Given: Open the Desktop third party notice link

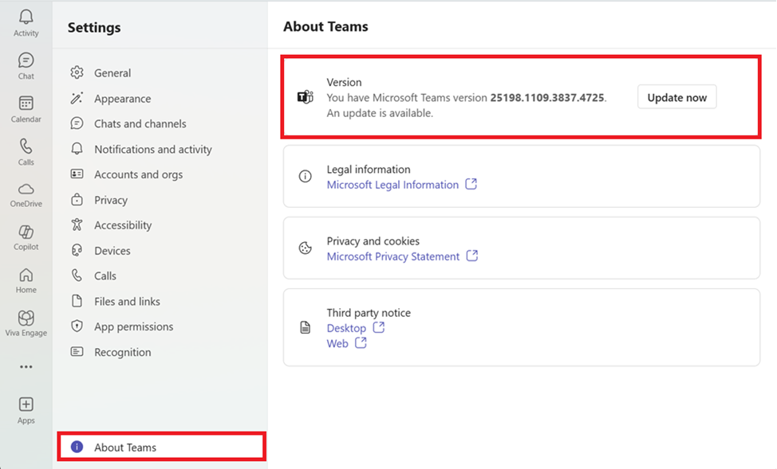Looking at the screenshot, I should [346, 328].
